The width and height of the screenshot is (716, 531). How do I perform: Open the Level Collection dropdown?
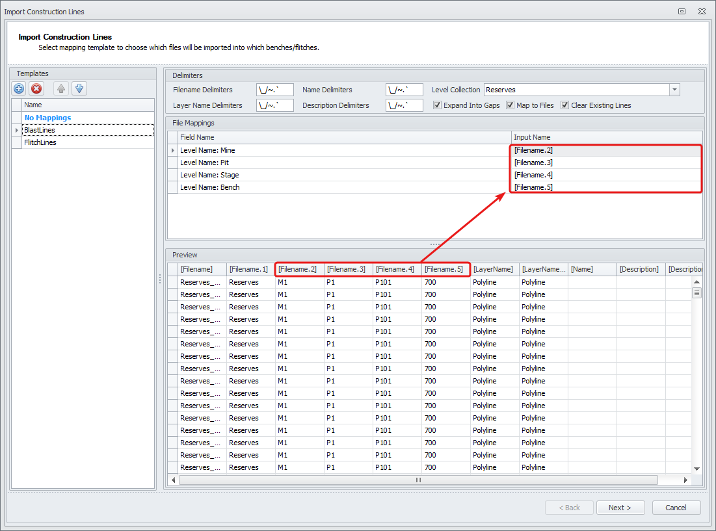(674, 90)
